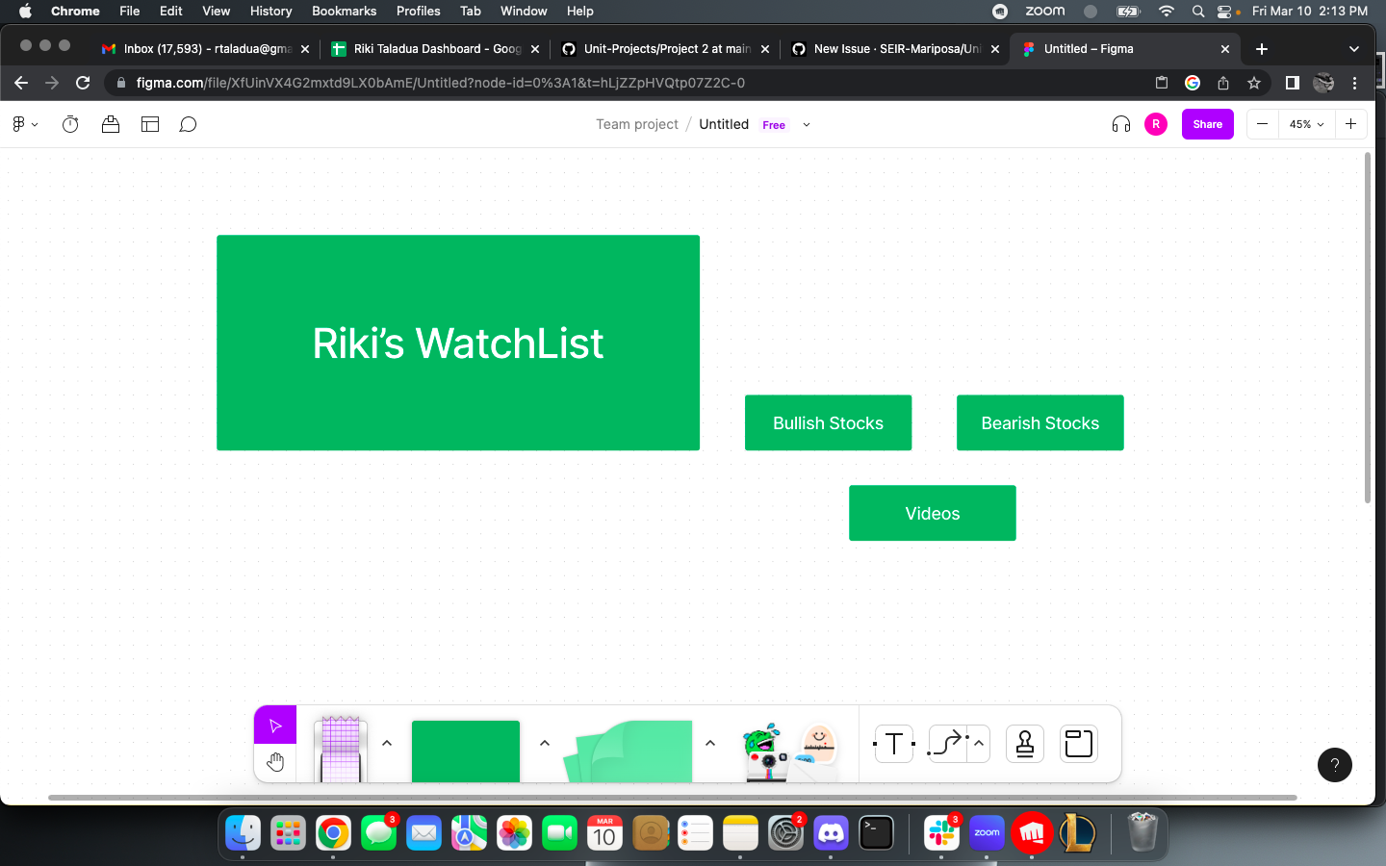1386x866 pixels.
Task: Open the zoom percentage dropdown
Action: click(x=1307, y=124)
